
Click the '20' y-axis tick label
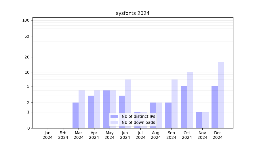tap(27, 57)
